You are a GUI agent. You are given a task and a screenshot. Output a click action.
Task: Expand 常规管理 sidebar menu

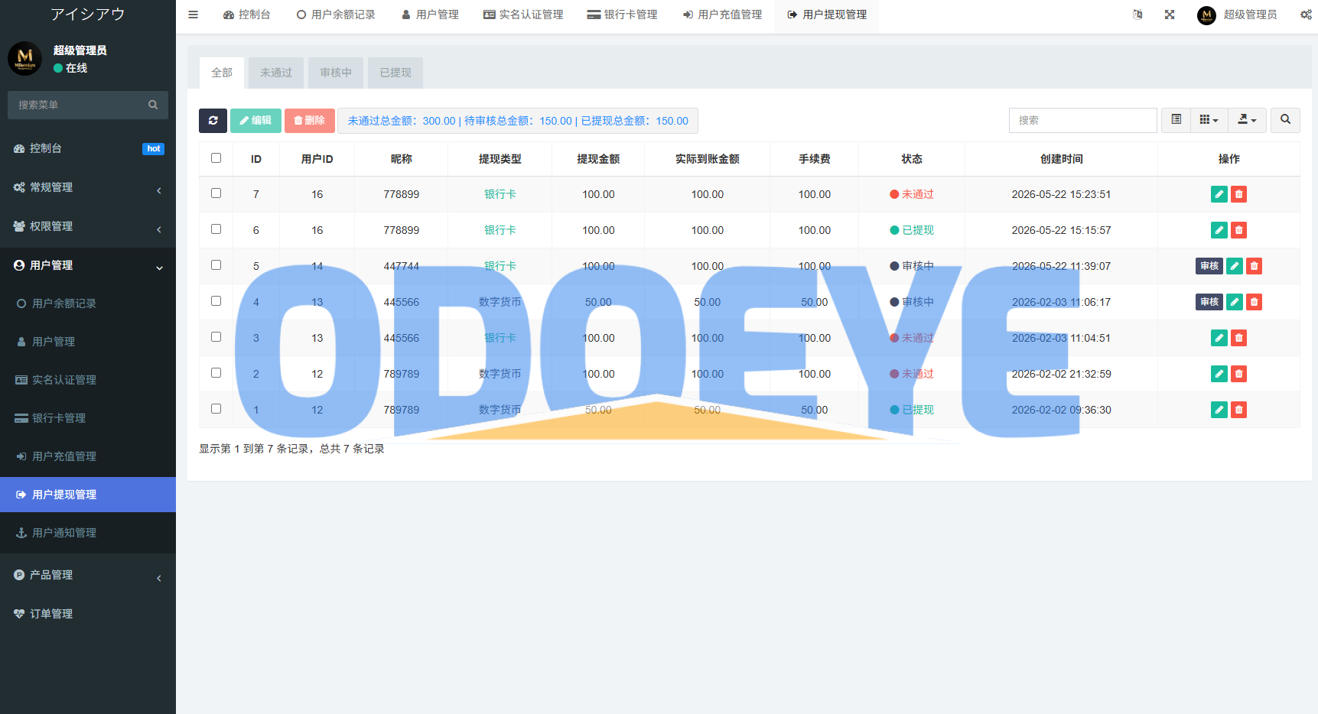[88, 187]
